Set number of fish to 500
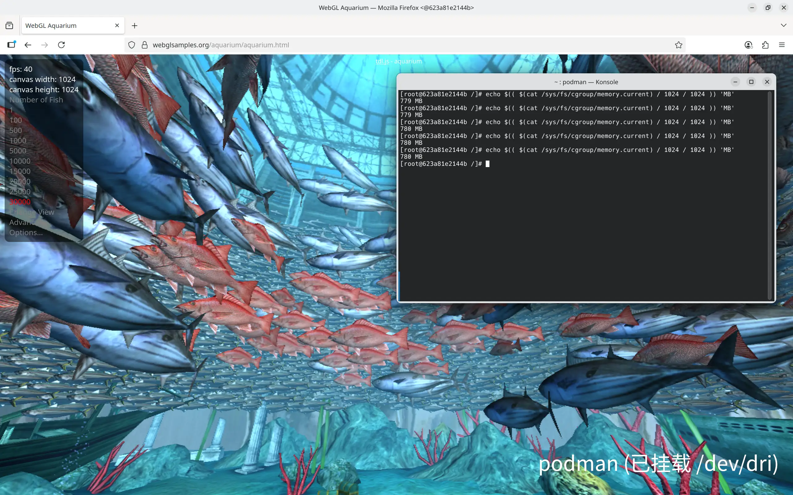Image resolution: width=793 pixels, height=495 pixels. point(15,130)
